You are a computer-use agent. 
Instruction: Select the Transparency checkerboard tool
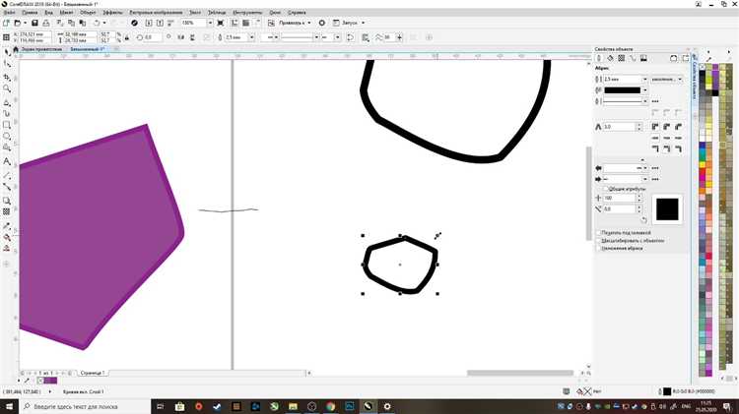click(7, 211)
